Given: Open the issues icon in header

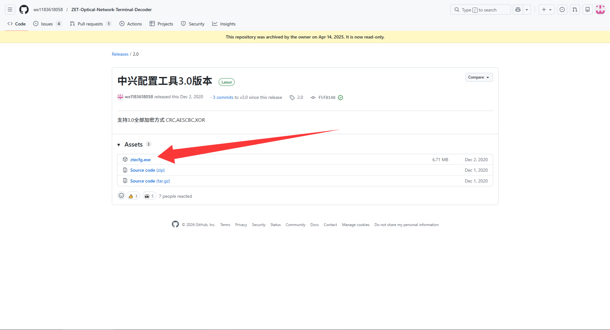Looking at the screenshot, I should pyautogui.click(x=562, y=10).
